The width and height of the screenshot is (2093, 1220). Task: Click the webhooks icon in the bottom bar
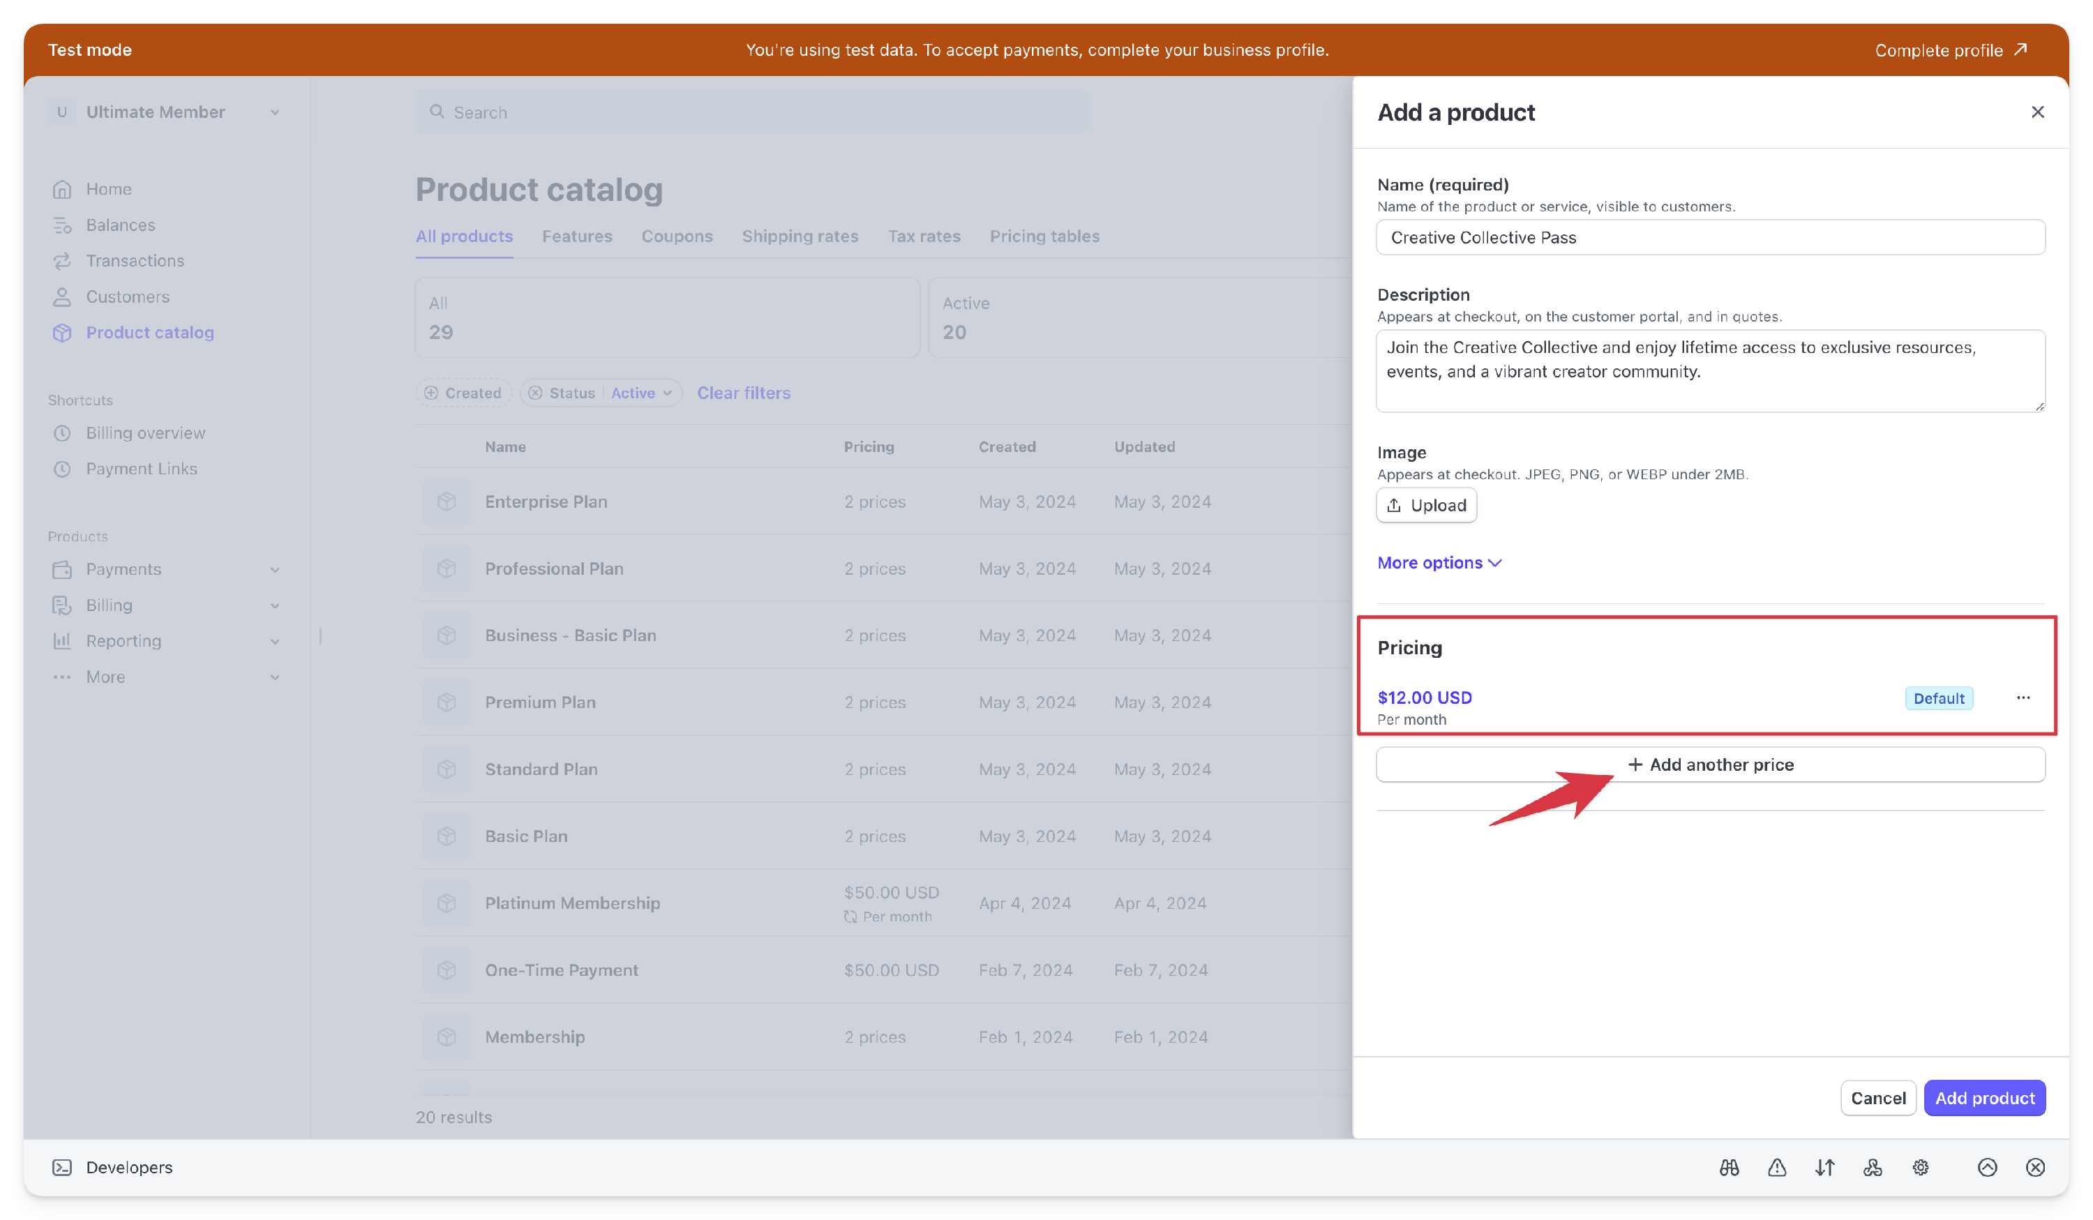tap(1872, 1167)
